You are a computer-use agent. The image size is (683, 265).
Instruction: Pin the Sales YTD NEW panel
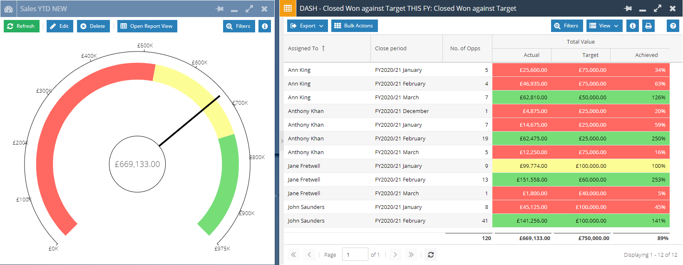(x=219, y=9)
